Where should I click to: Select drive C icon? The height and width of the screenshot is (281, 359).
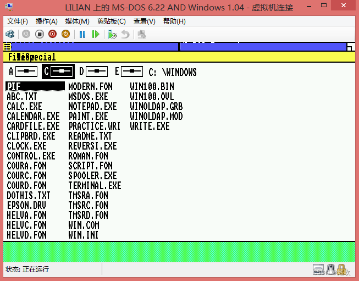point(58,71)
